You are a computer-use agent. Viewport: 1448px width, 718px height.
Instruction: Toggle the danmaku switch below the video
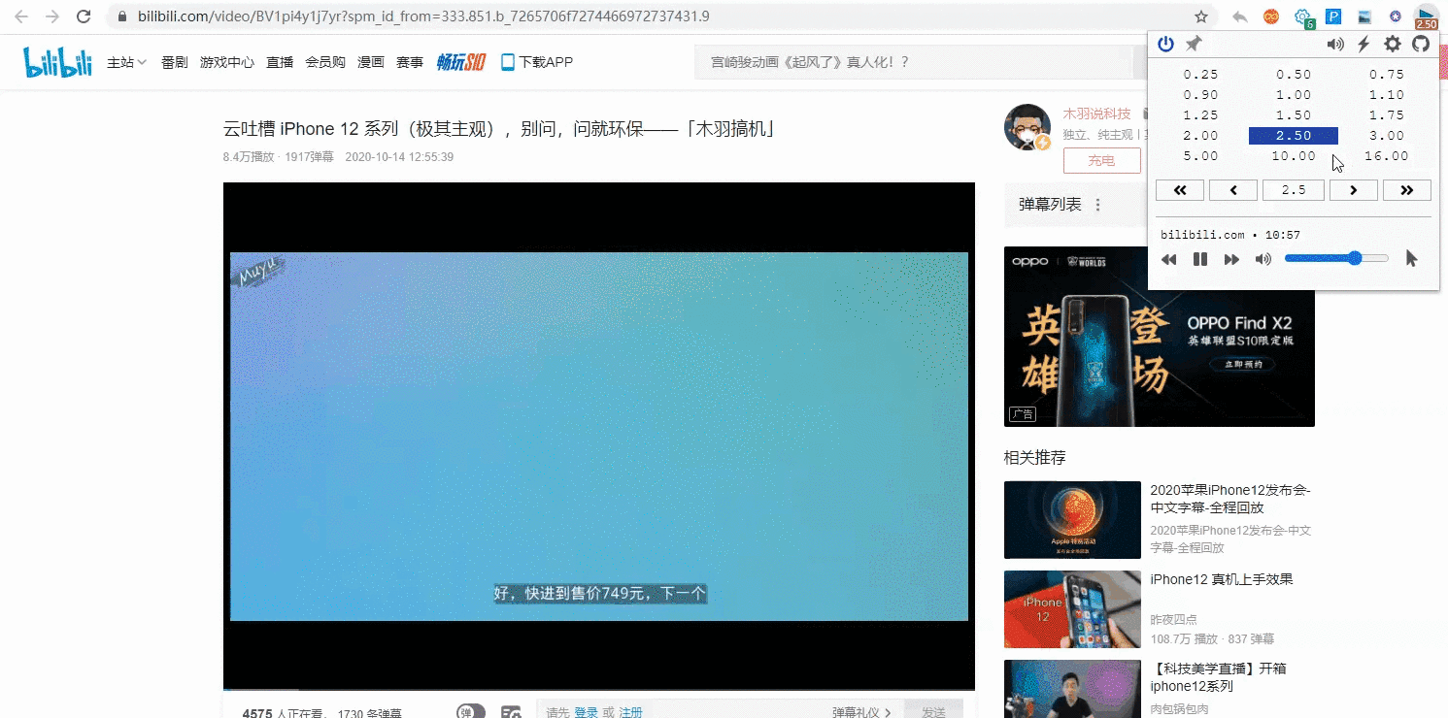[471, 712]
